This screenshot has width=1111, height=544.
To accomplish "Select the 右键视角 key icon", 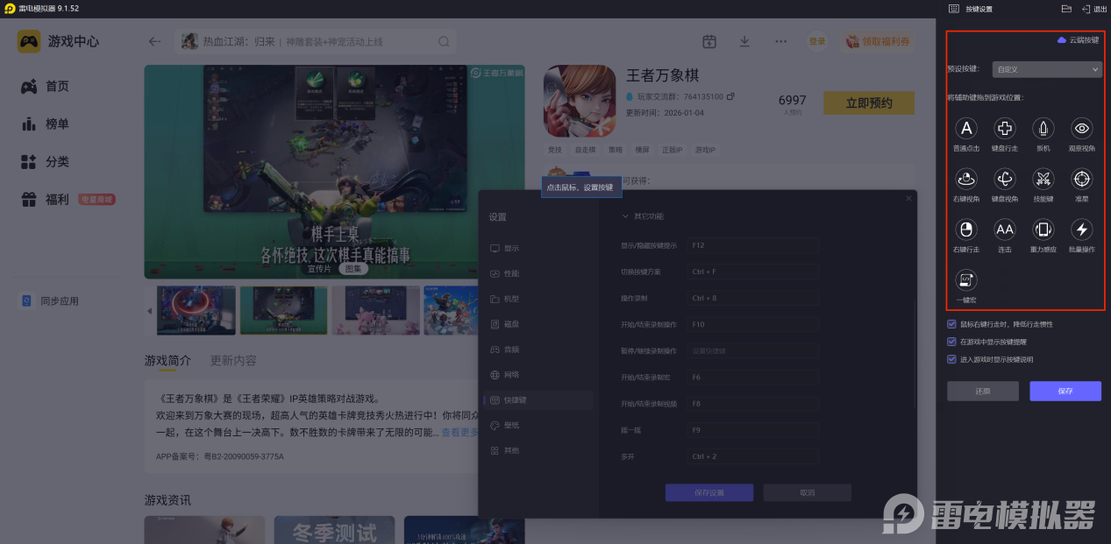I will pyautogui.click(x=965, y=179).
